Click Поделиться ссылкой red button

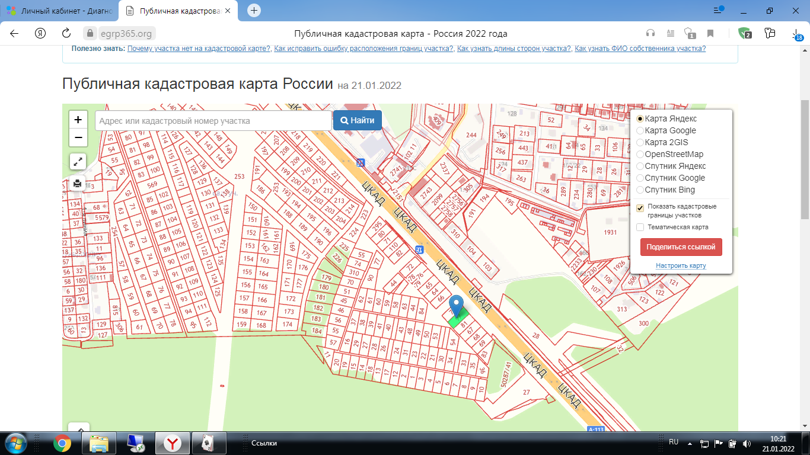[681, 247]
